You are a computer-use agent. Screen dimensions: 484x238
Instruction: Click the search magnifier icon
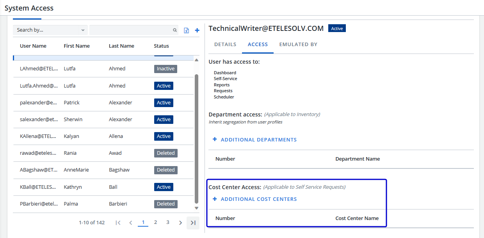point(175,30)
